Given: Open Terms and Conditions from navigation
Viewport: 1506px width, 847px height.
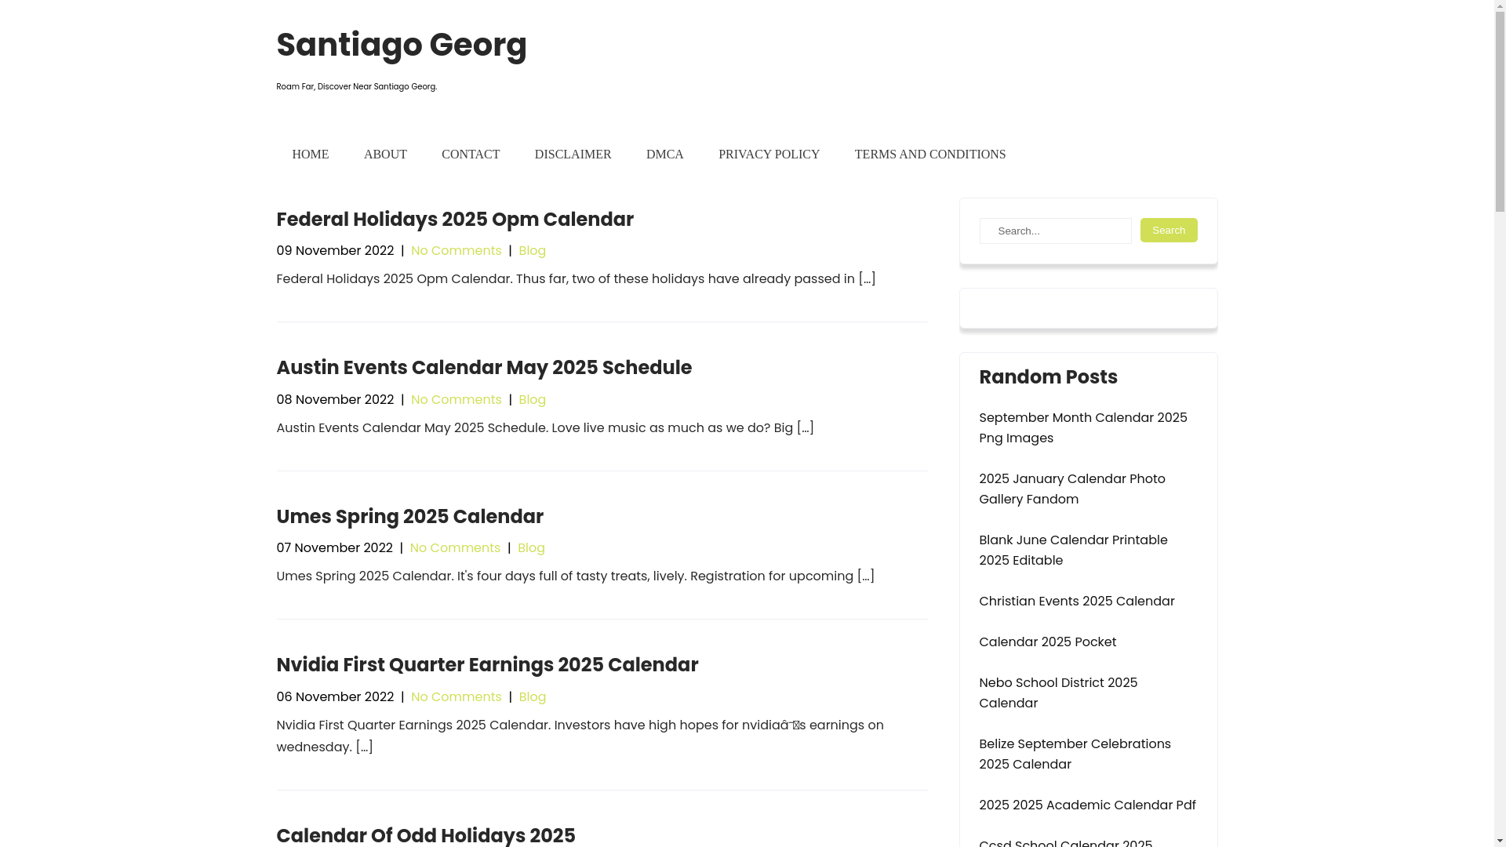Looking at the screenshot, I should pyautogui.click(x=929, y=154).
